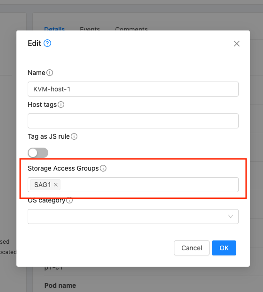This screenshot has height=292, width=263.
Task: Click the info icon beside Tag as JS rule
Action: [x=74, y=136]
